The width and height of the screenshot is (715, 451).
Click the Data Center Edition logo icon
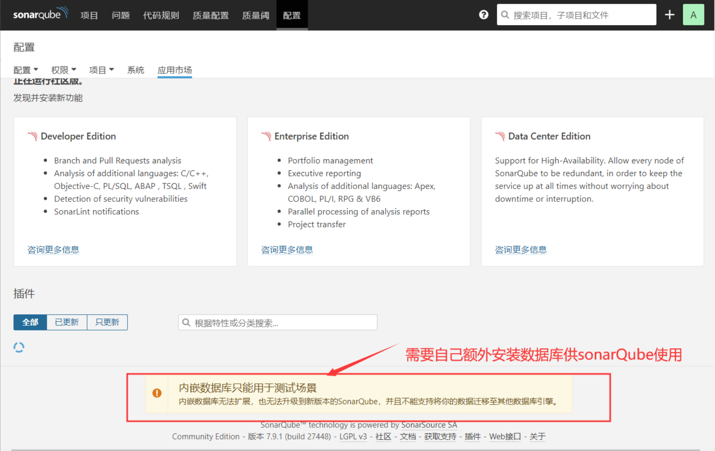click(500, 136)
